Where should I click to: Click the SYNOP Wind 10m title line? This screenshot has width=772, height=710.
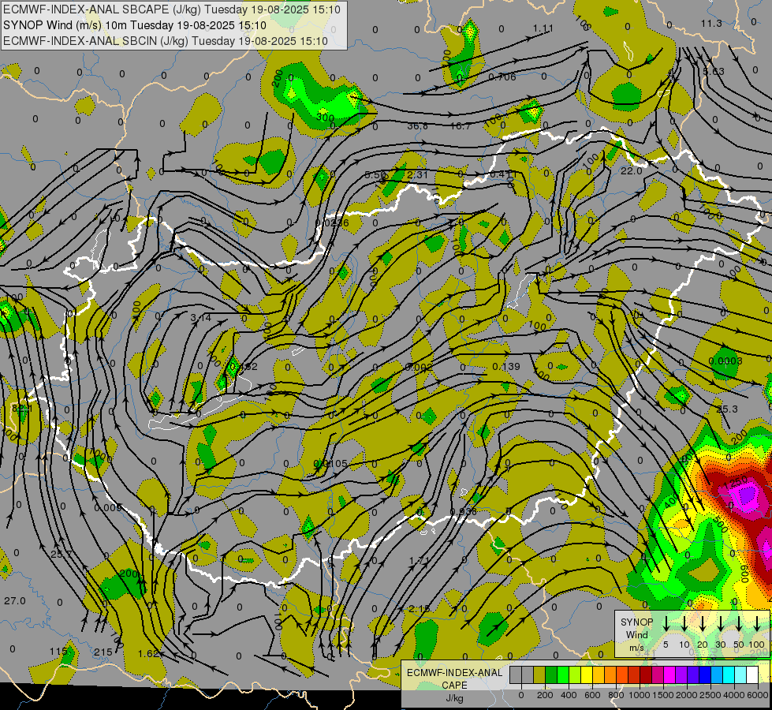134,25
